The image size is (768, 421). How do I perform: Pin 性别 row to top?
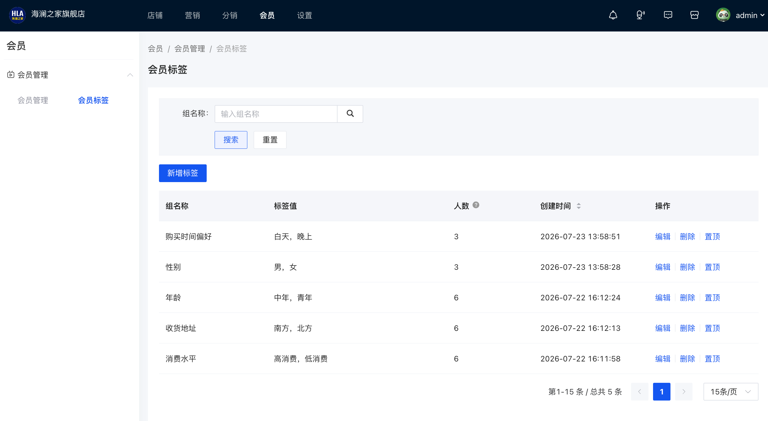click(x=712, y=267)
